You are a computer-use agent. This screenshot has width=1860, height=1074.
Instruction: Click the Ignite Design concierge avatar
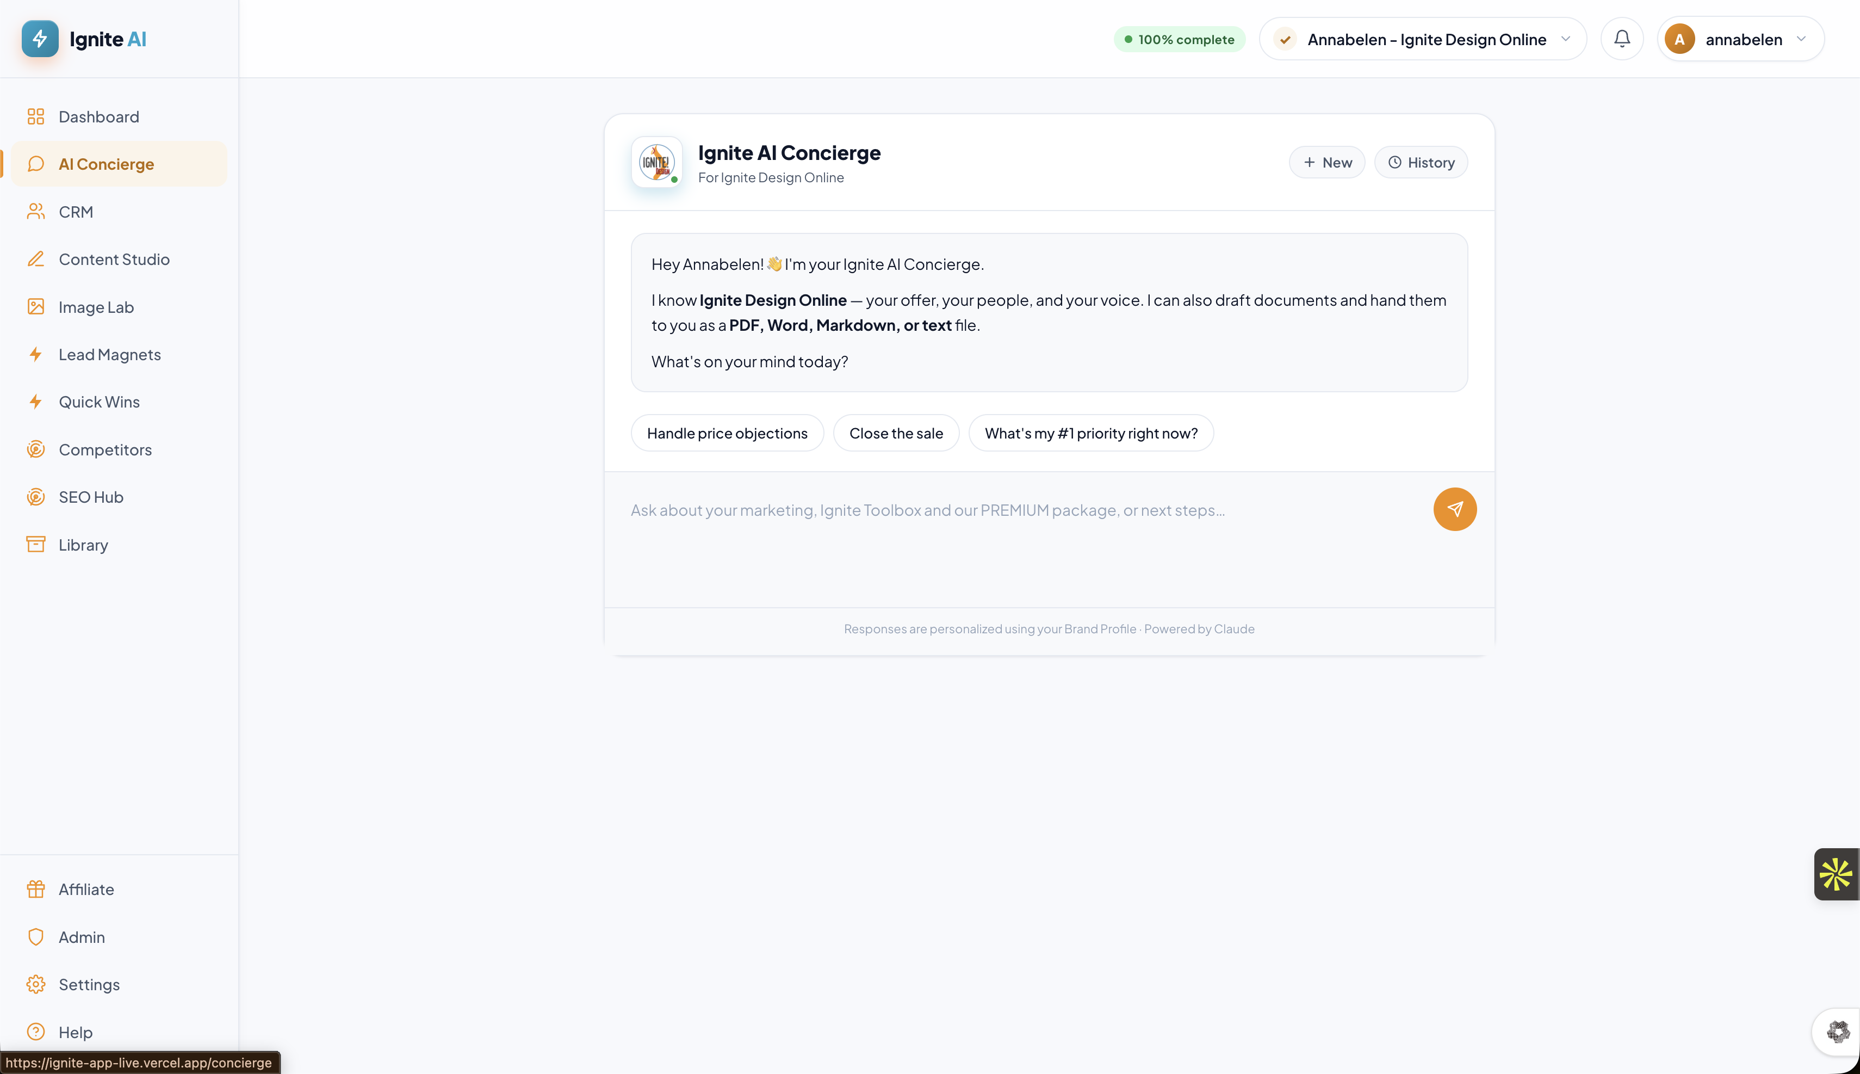click(656, 162)
